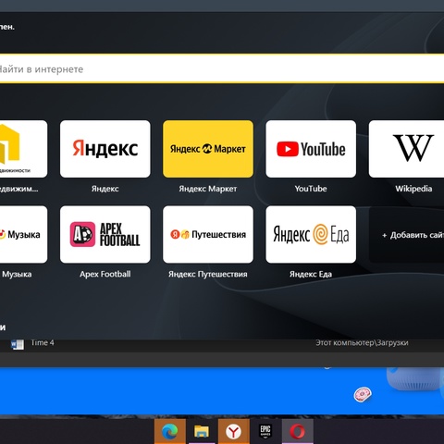Open Opera browser from the taskbar
Screen dimensions: 444x444
[x=298, y=431]
